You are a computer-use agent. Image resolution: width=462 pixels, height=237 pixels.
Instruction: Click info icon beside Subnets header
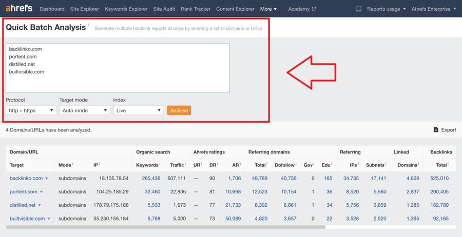pos(386,164)
